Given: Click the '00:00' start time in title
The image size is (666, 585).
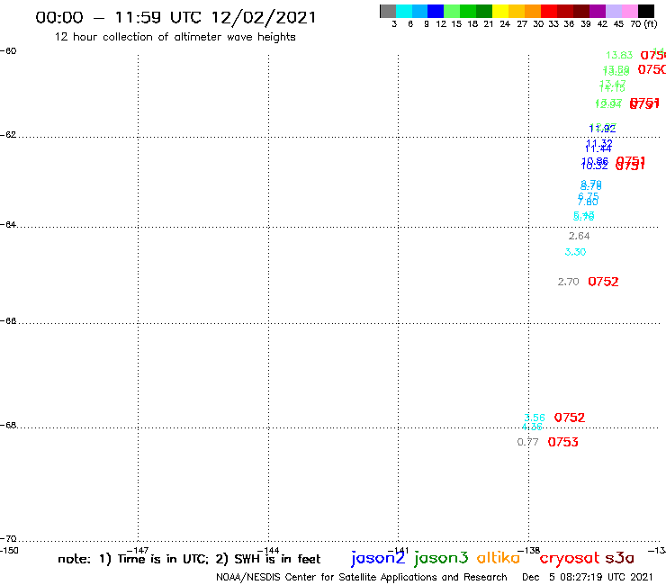Looking at the screenshot, I should [59, 17].
